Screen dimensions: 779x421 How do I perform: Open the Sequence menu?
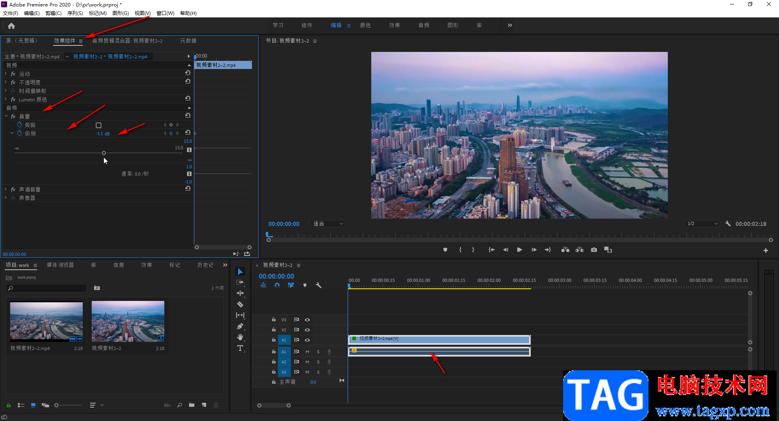coord(75,13)
